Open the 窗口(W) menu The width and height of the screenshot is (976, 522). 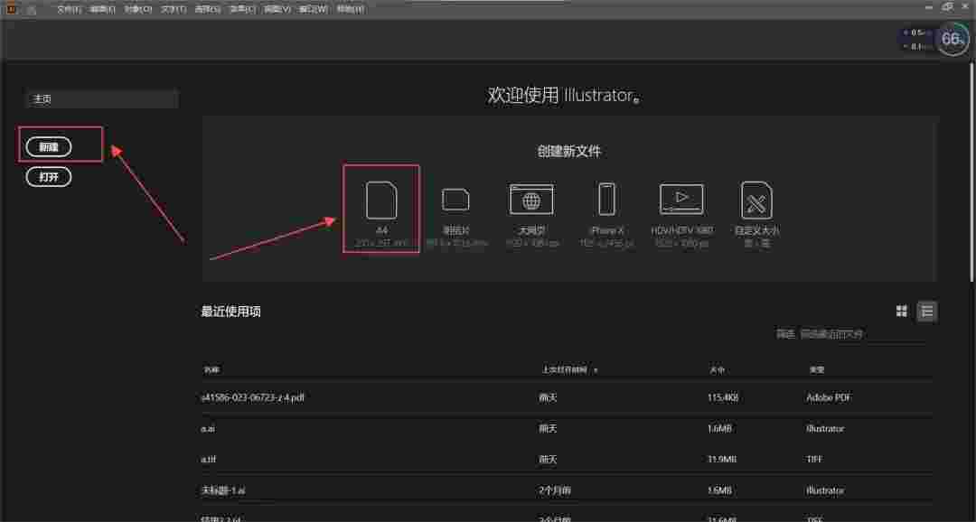click(313, 9)
